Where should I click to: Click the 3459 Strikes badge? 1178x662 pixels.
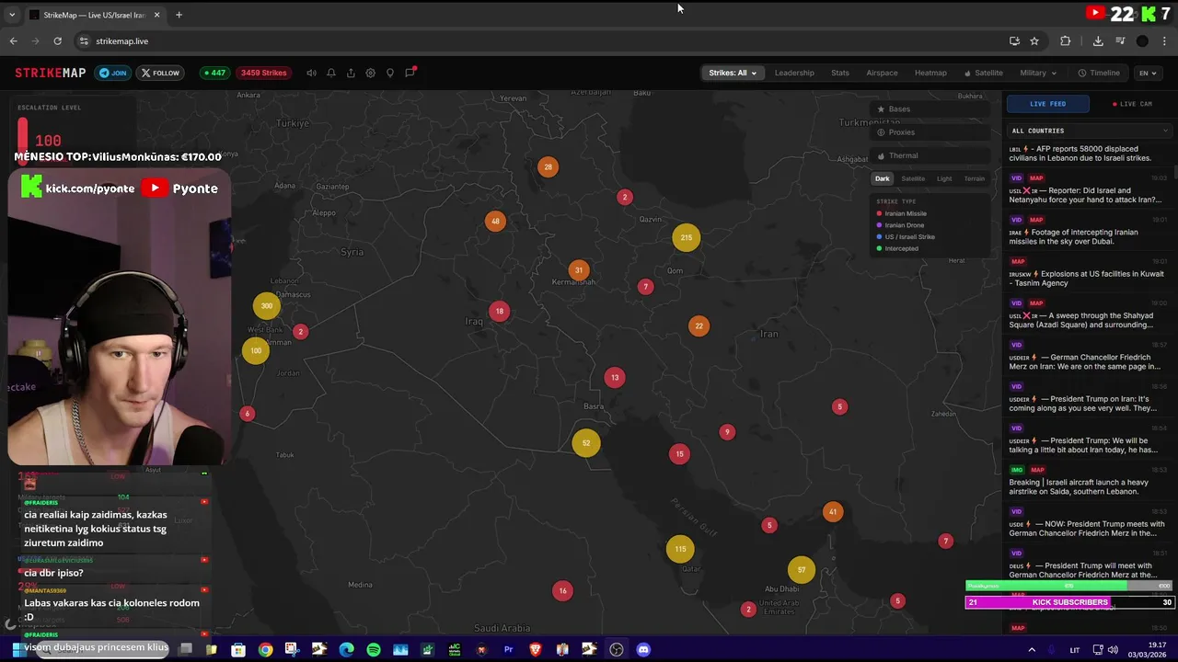point(264,73)
